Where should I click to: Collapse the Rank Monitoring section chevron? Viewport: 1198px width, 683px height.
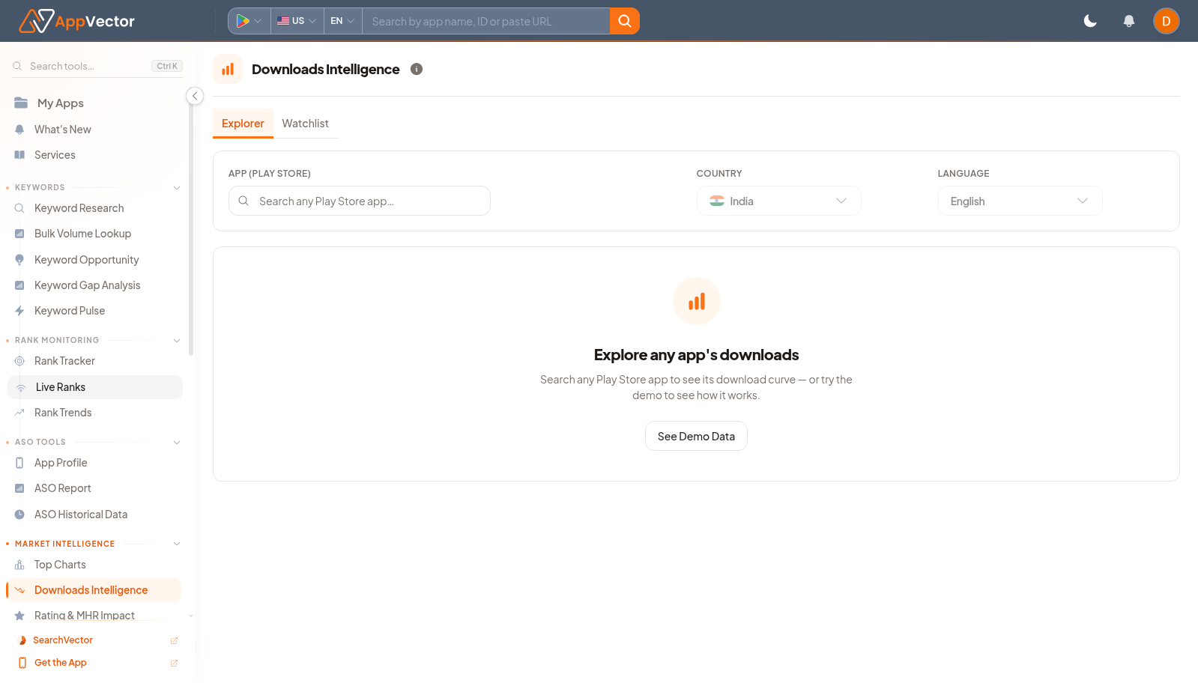click(x=177, y=340)
